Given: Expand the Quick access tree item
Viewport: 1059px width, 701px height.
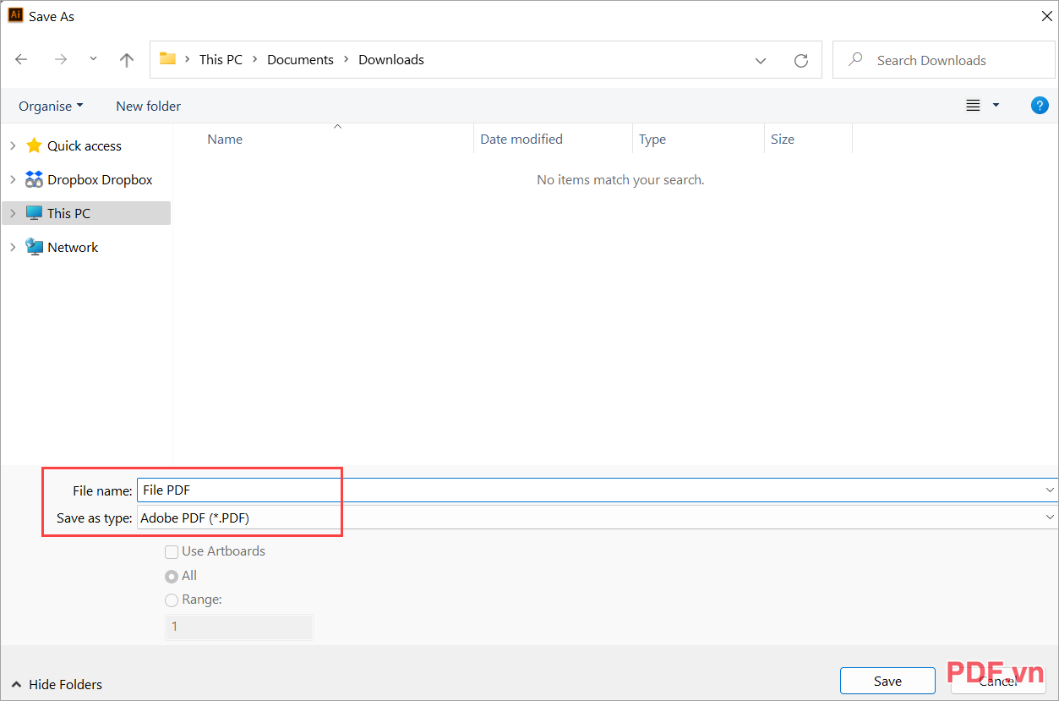Looking at the screenshot, I should [12, 145].
